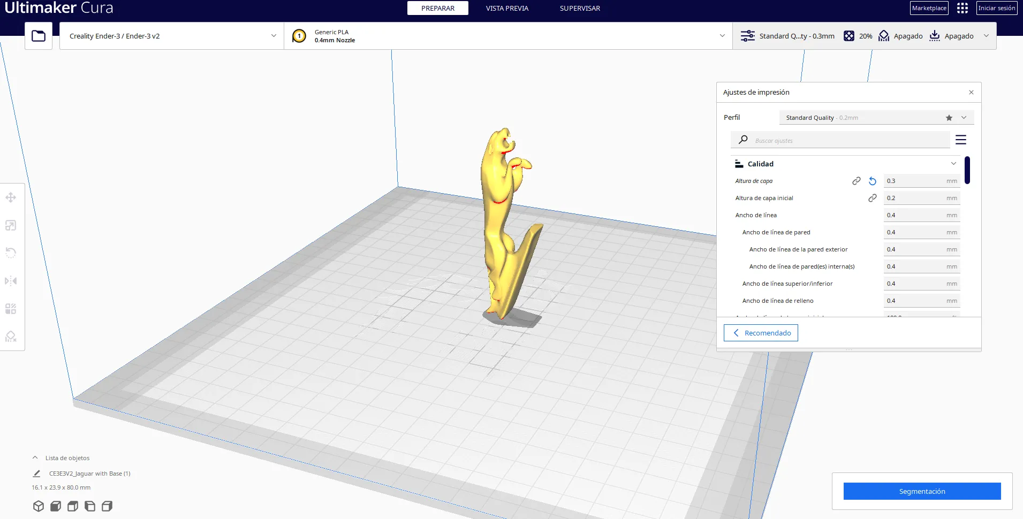Open the settings visibility hamburger menu

[961, 140]
